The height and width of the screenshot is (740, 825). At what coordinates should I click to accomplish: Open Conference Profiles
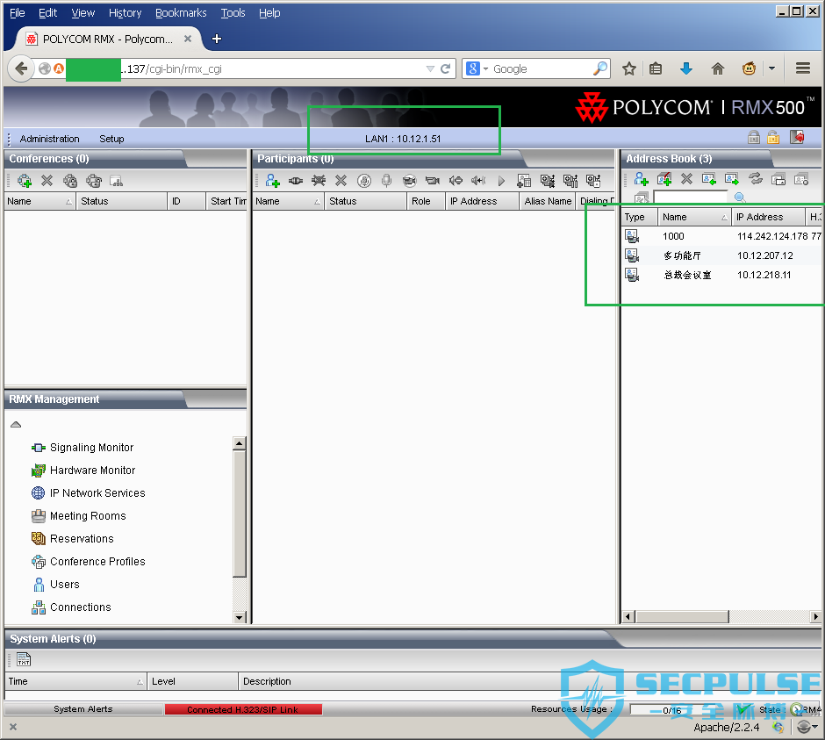click(97, 562)
